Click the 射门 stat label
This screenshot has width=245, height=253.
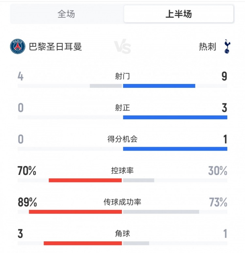click(x=122, y=76)
